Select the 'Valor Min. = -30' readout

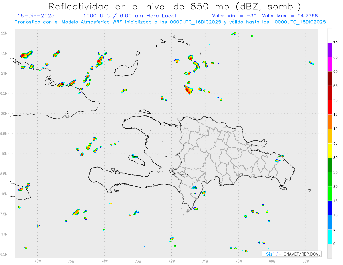click(235, 16)
